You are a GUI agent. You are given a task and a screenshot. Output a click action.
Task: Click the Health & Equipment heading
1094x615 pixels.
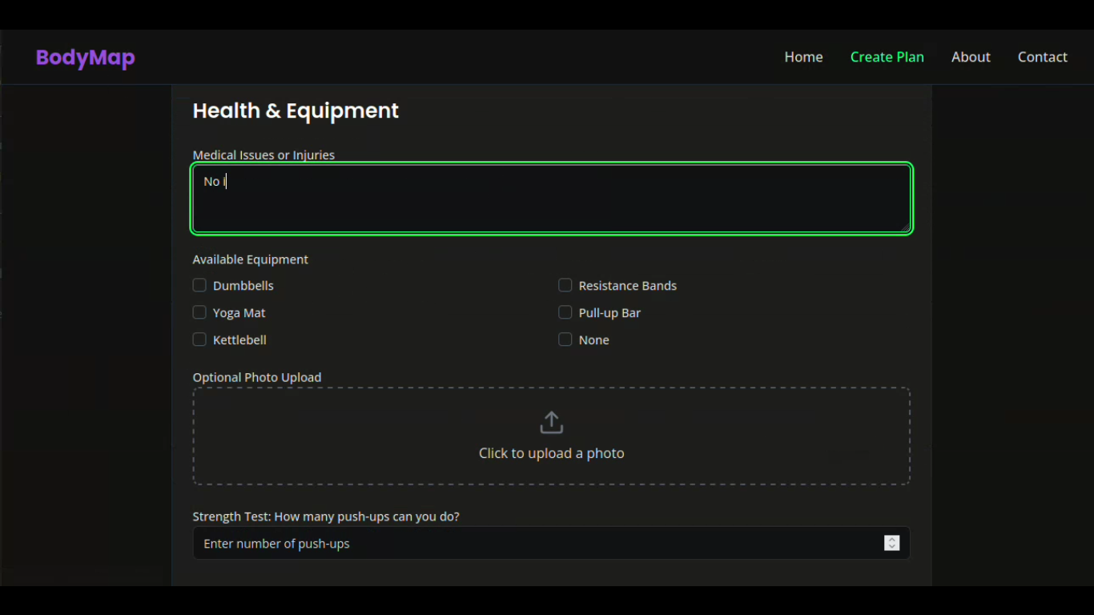(x=296, y=111)
